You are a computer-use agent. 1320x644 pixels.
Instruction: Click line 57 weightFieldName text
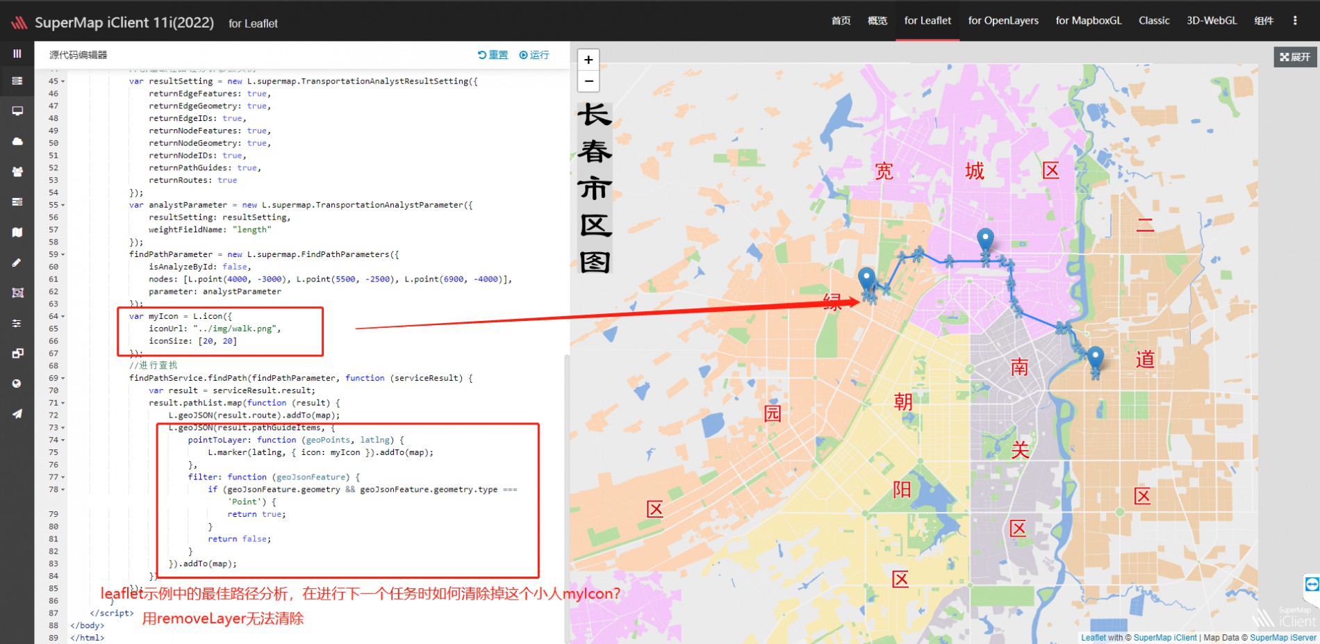tap(210, 230)
